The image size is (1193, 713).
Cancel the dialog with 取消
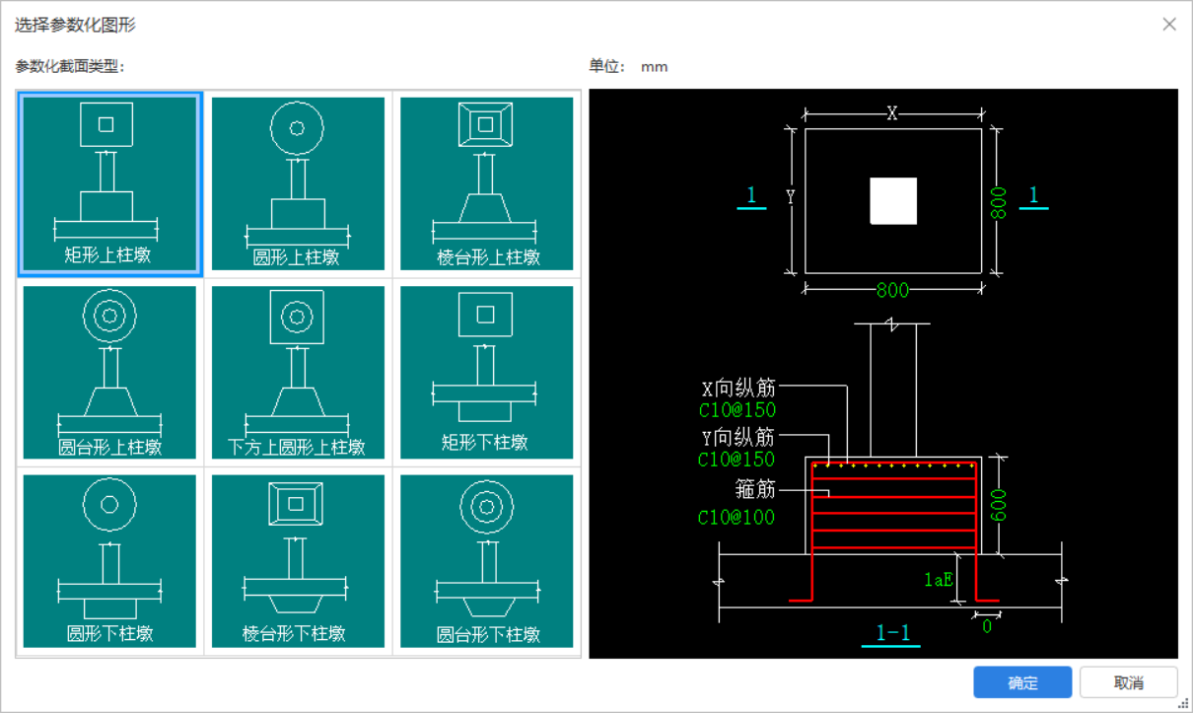click(1129, 682)
